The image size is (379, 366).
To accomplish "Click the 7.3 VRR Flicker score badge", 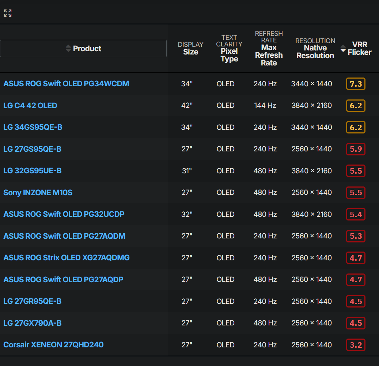I will (x=356, y=84).
